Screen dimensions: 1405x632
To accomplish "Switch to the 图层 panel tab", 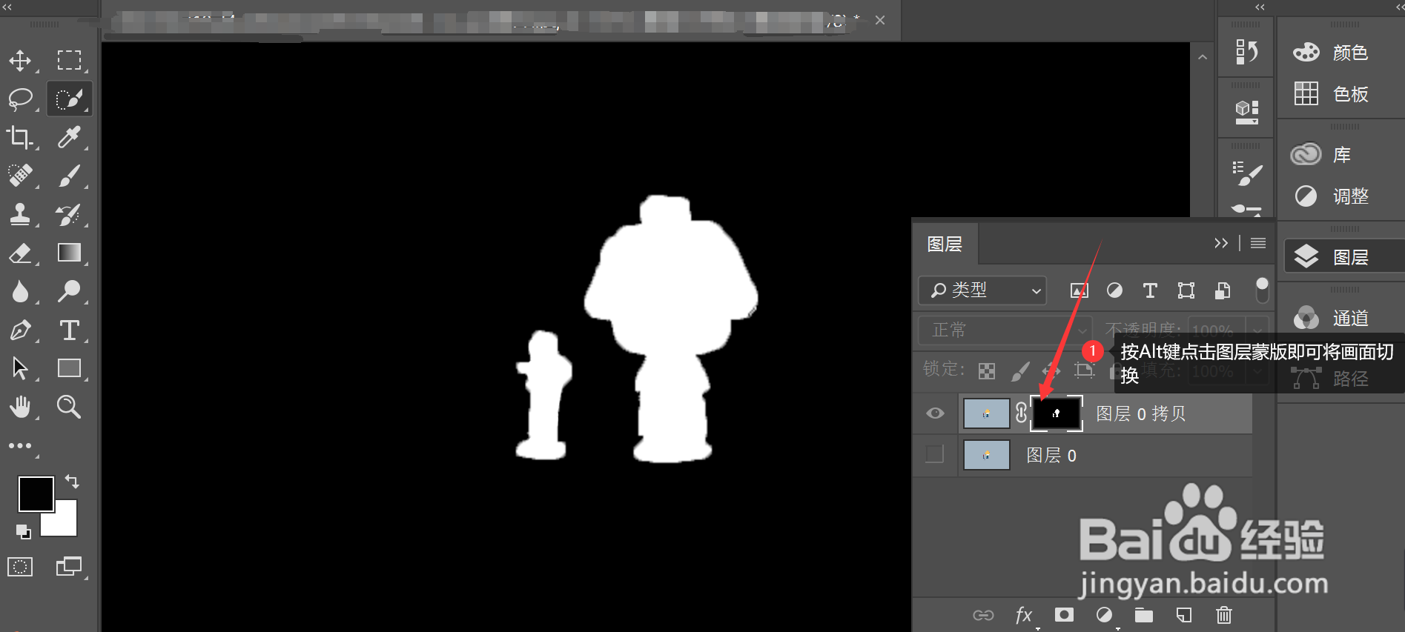I will [945, 244].
